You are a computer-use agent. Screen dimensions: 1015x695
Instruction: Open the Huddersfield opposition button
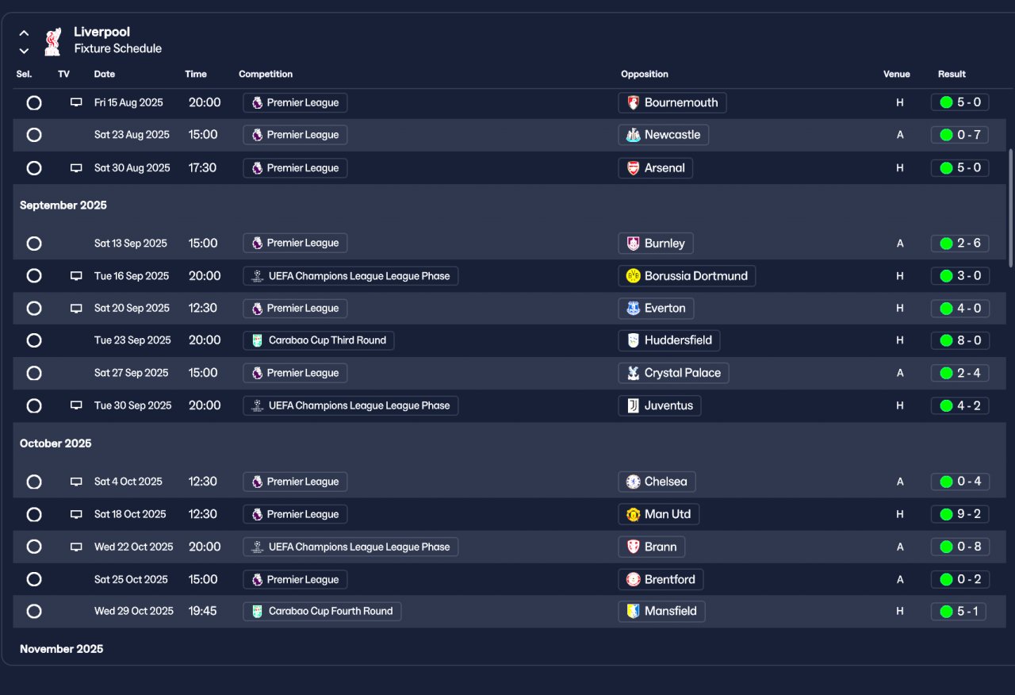point(669,340)
